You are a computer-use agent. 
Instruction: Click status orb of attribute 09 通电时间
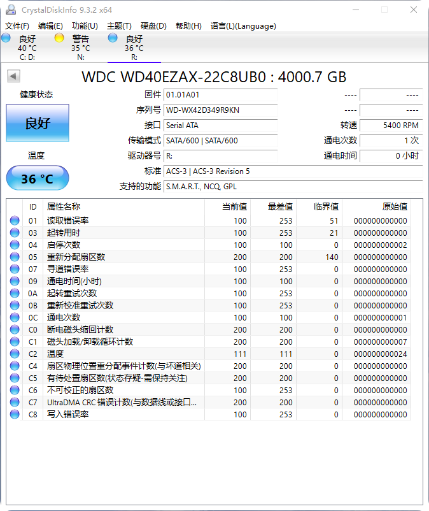[15, 281]
